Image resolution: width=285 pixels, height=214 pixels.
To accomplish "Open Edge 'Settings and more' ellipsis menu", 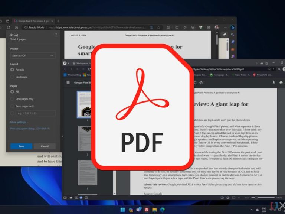I will (x=225, y=27).
